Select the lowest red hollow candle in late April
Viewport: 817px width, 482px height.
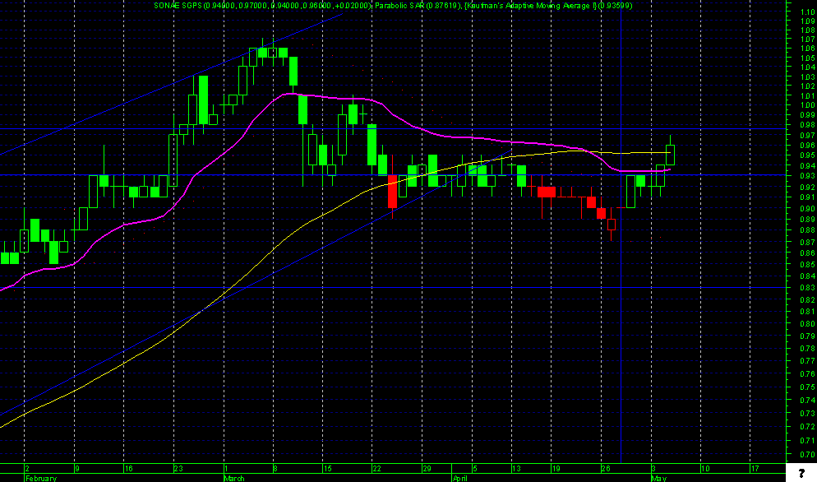(612, 225)
